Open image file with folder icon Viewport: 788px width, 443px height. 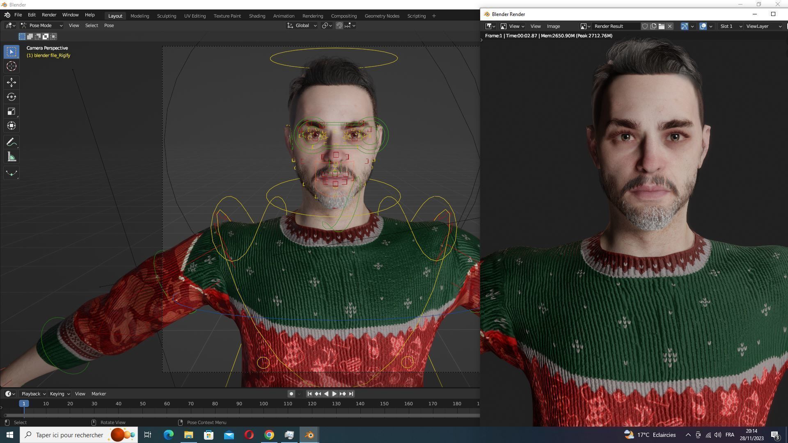(x=661, y=26)
